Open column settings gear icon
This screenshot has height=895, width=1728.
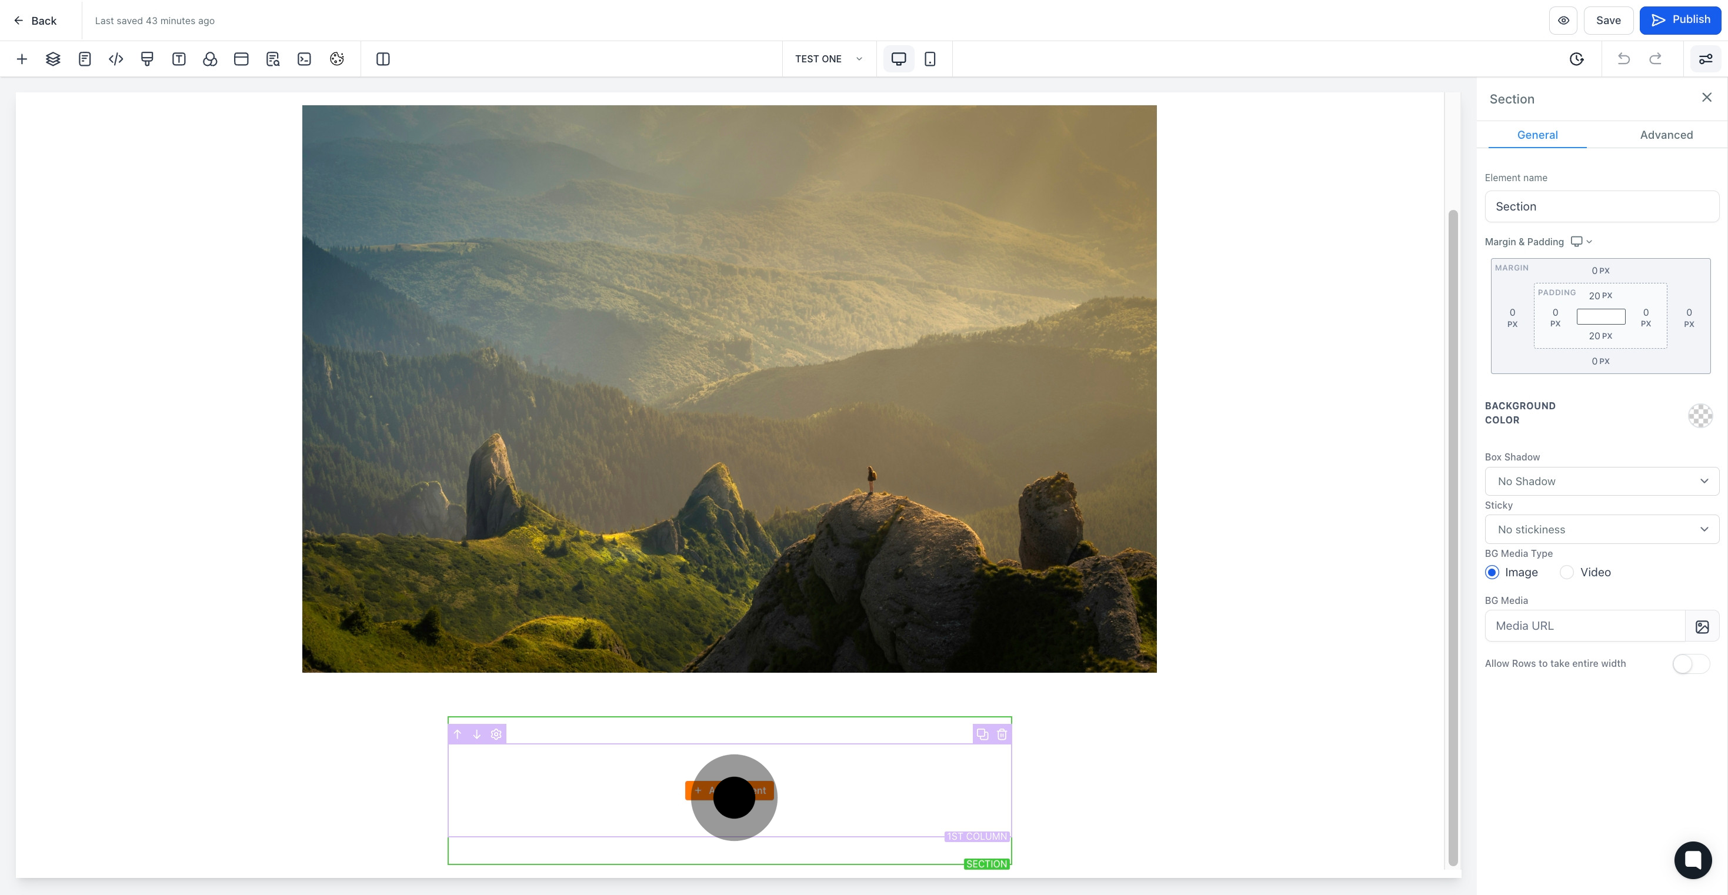click(x=496, y=734)
